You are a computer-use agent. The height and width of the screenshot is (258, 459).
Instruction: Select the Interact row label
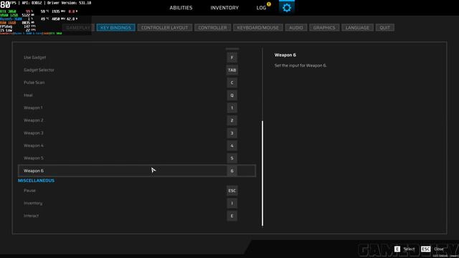coord(31,216)
